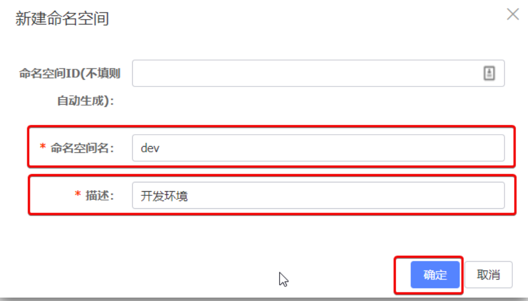Click the red asterisk beside 描述
Viewport: 528px width, 301px height.
point(78,194)
